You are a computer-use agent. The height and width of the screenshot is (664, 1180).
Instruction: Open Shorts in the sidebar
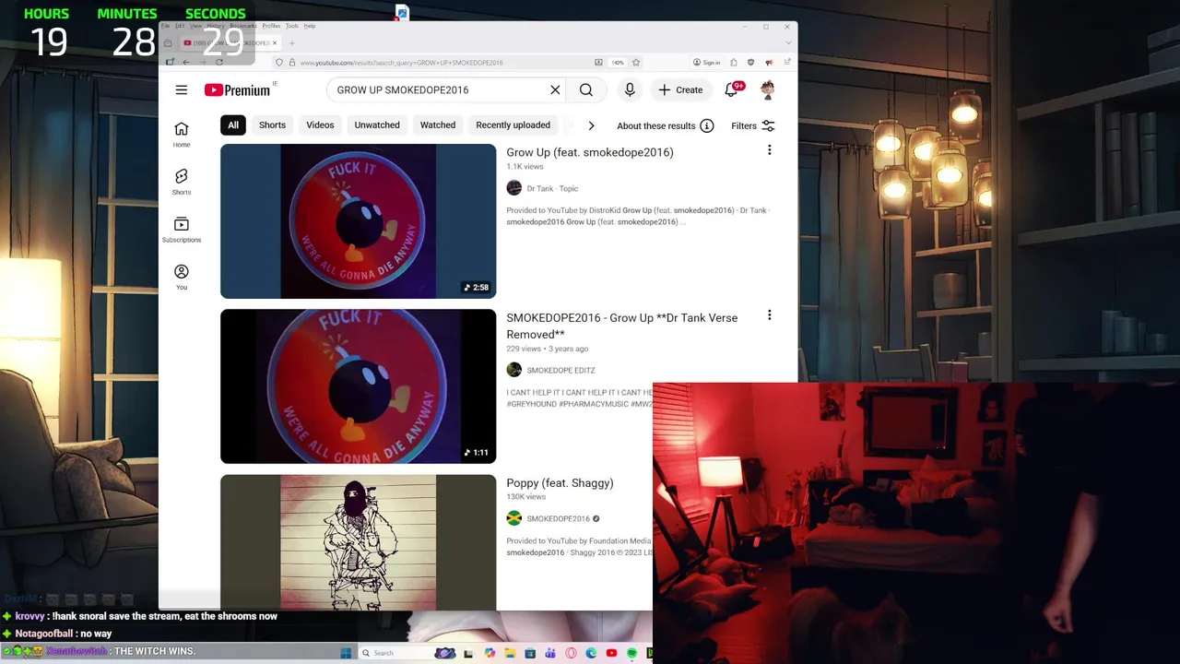(x=182, y=182)
